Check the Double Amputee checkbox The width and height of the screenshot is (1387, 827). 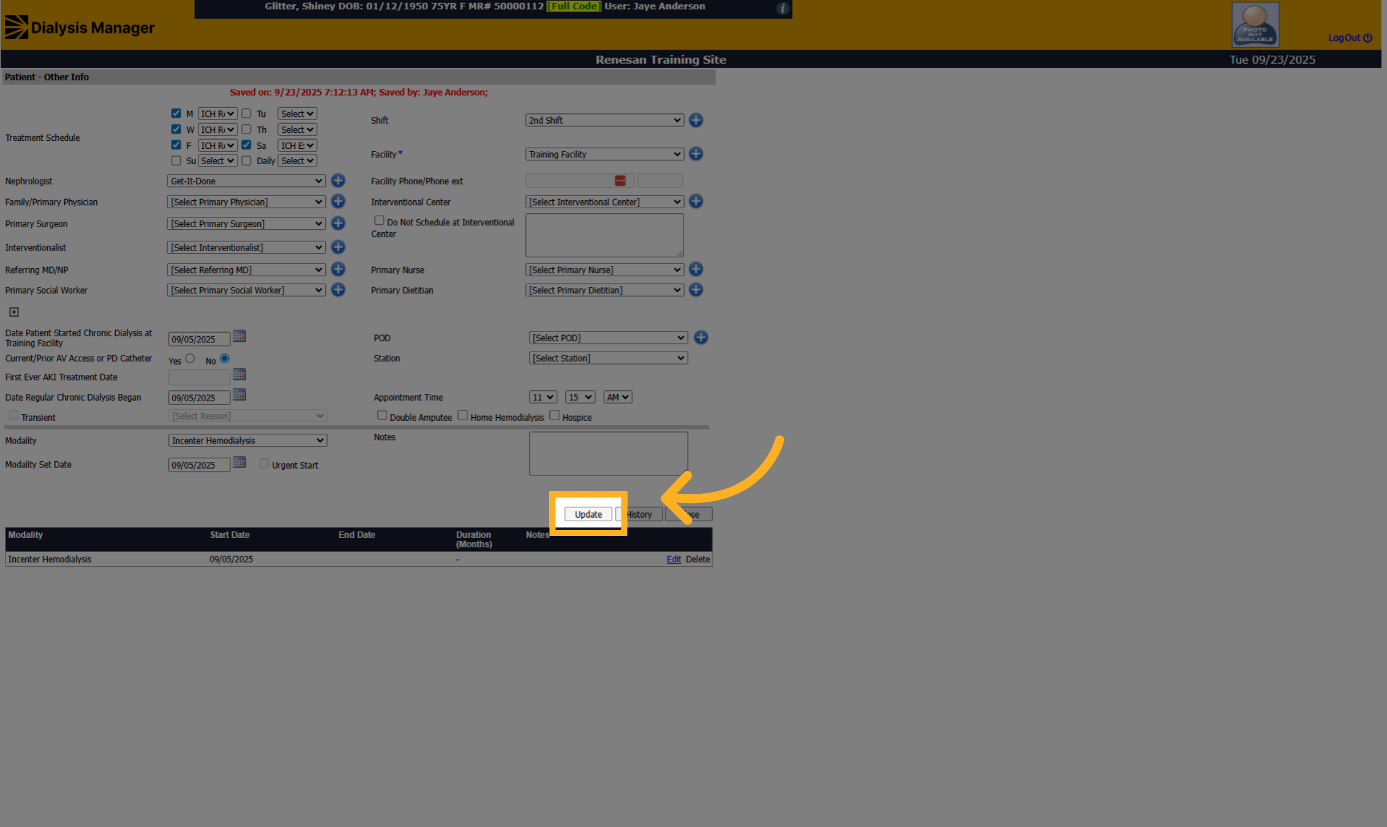pos(382,415)
